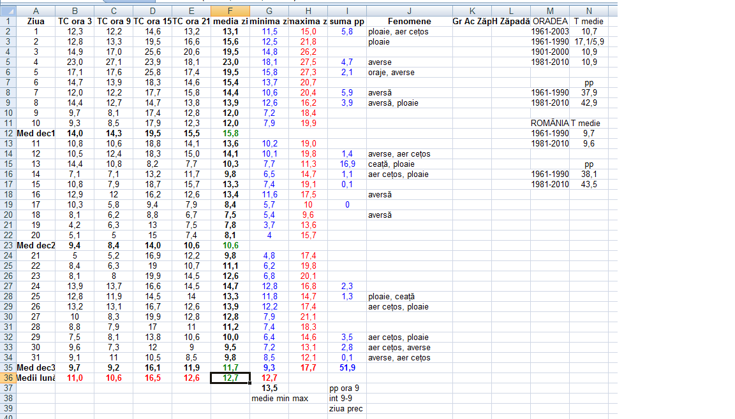This screenshot has height=419, width=735.
Task: Click the 'TC ora 9' header cell
Action: (114, 22)
